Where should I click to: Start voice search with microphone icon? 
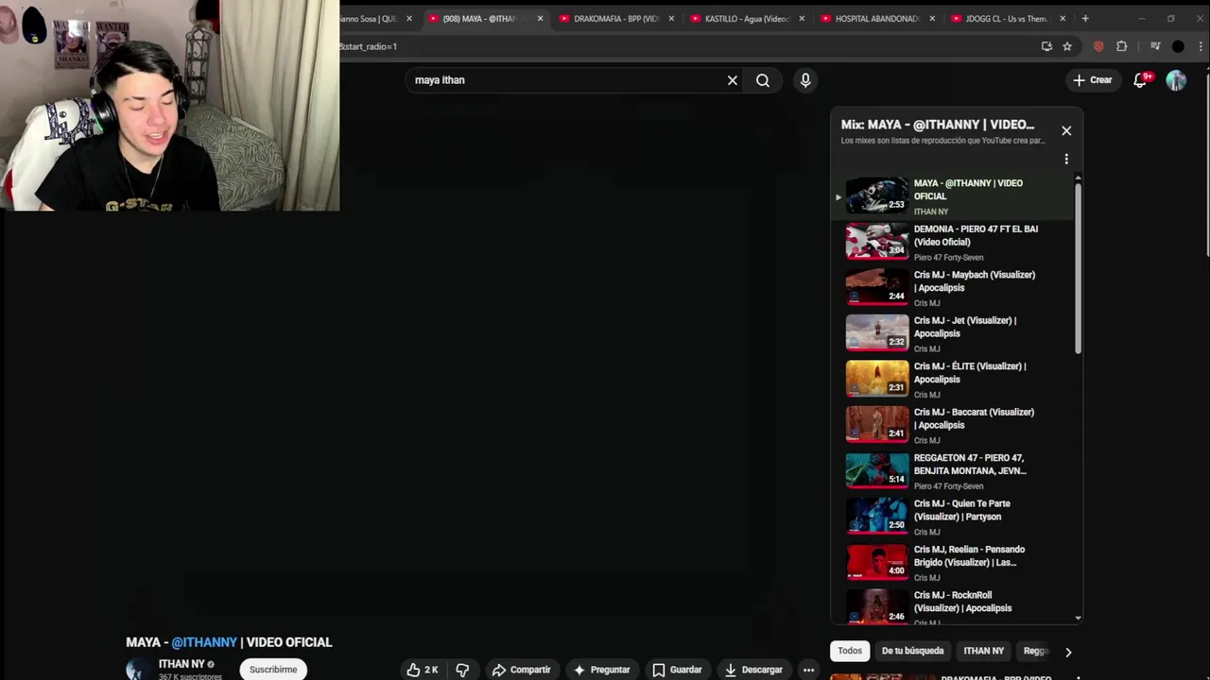pos(805,80)
